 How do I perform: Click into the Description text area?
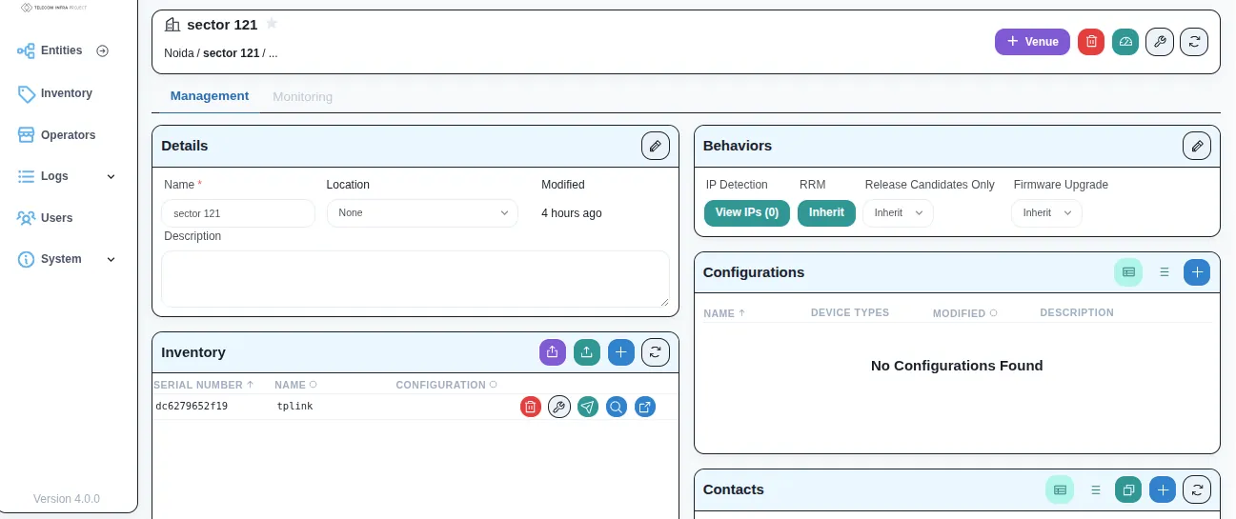(x=415, y=278)
